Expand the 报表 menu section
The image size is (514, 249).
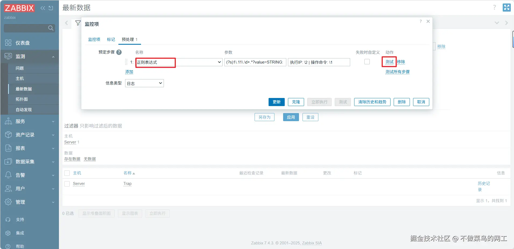53,148
